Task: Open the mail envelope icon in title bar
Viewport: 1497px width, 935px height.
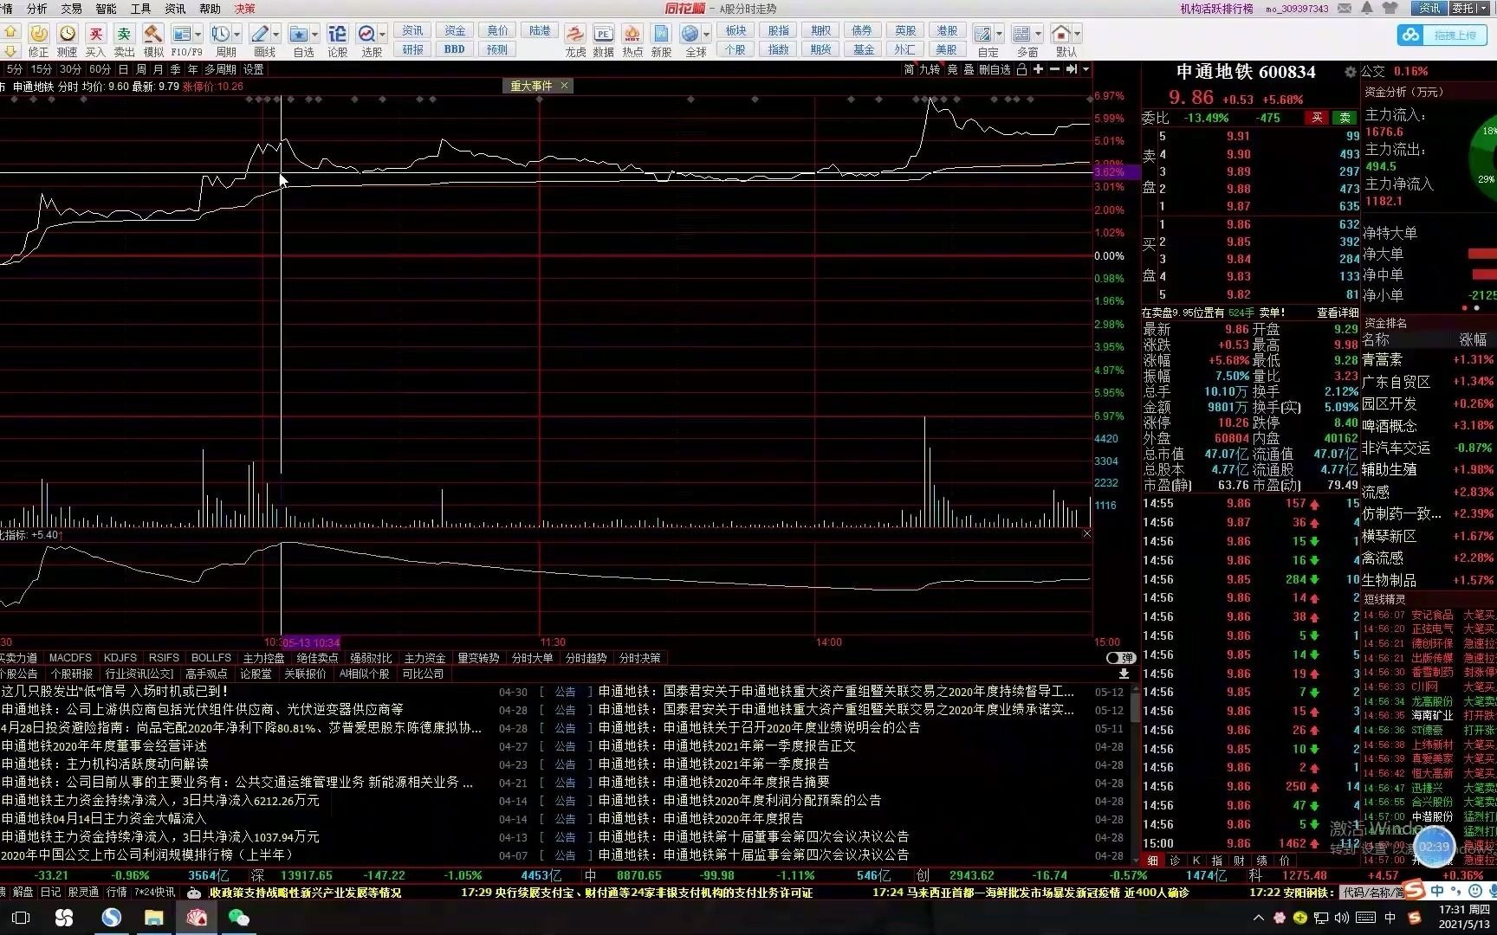Action: [1345, 9]
